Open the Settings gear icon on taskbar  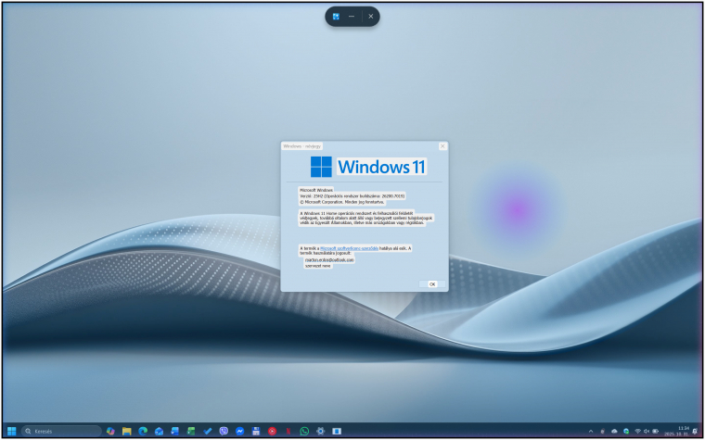tap(320, 431)
